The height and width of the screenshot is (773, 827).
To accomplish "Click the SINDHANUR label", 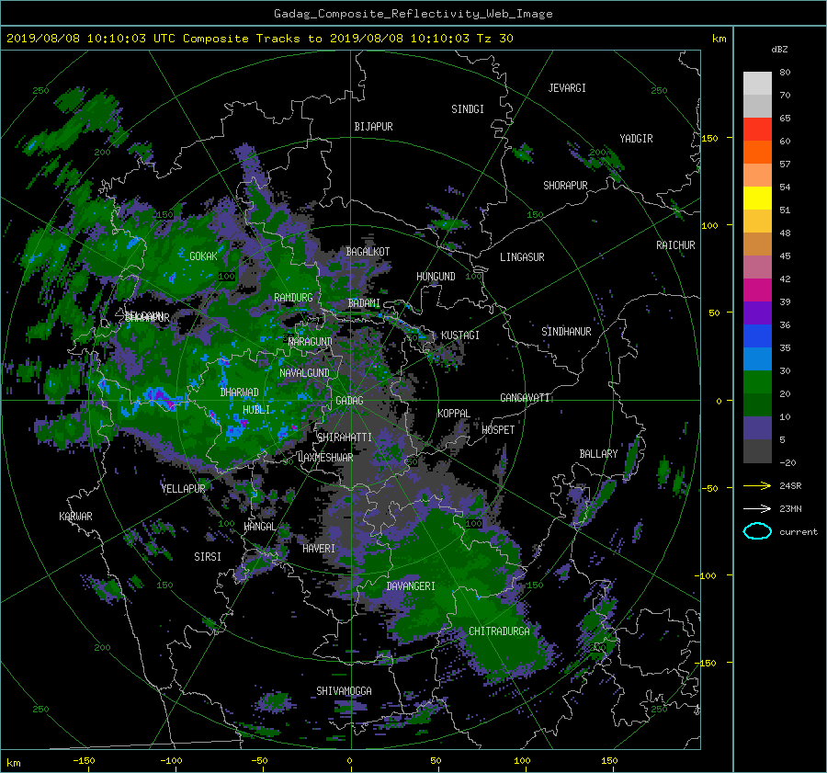I will [x=566, y=332].
